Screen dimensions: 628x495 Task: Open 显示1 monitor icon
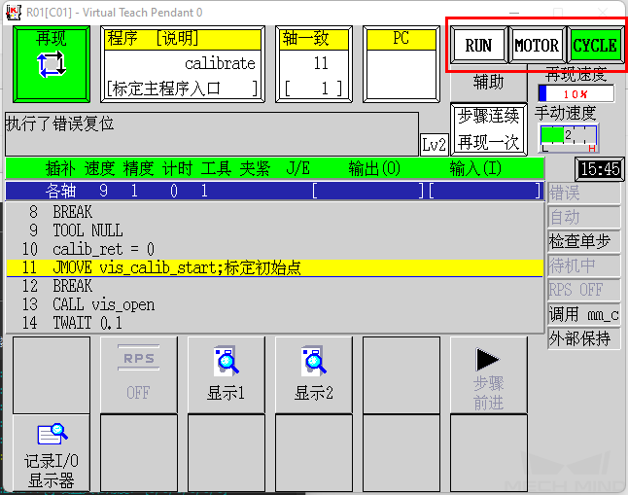click(x=226, y=374)
